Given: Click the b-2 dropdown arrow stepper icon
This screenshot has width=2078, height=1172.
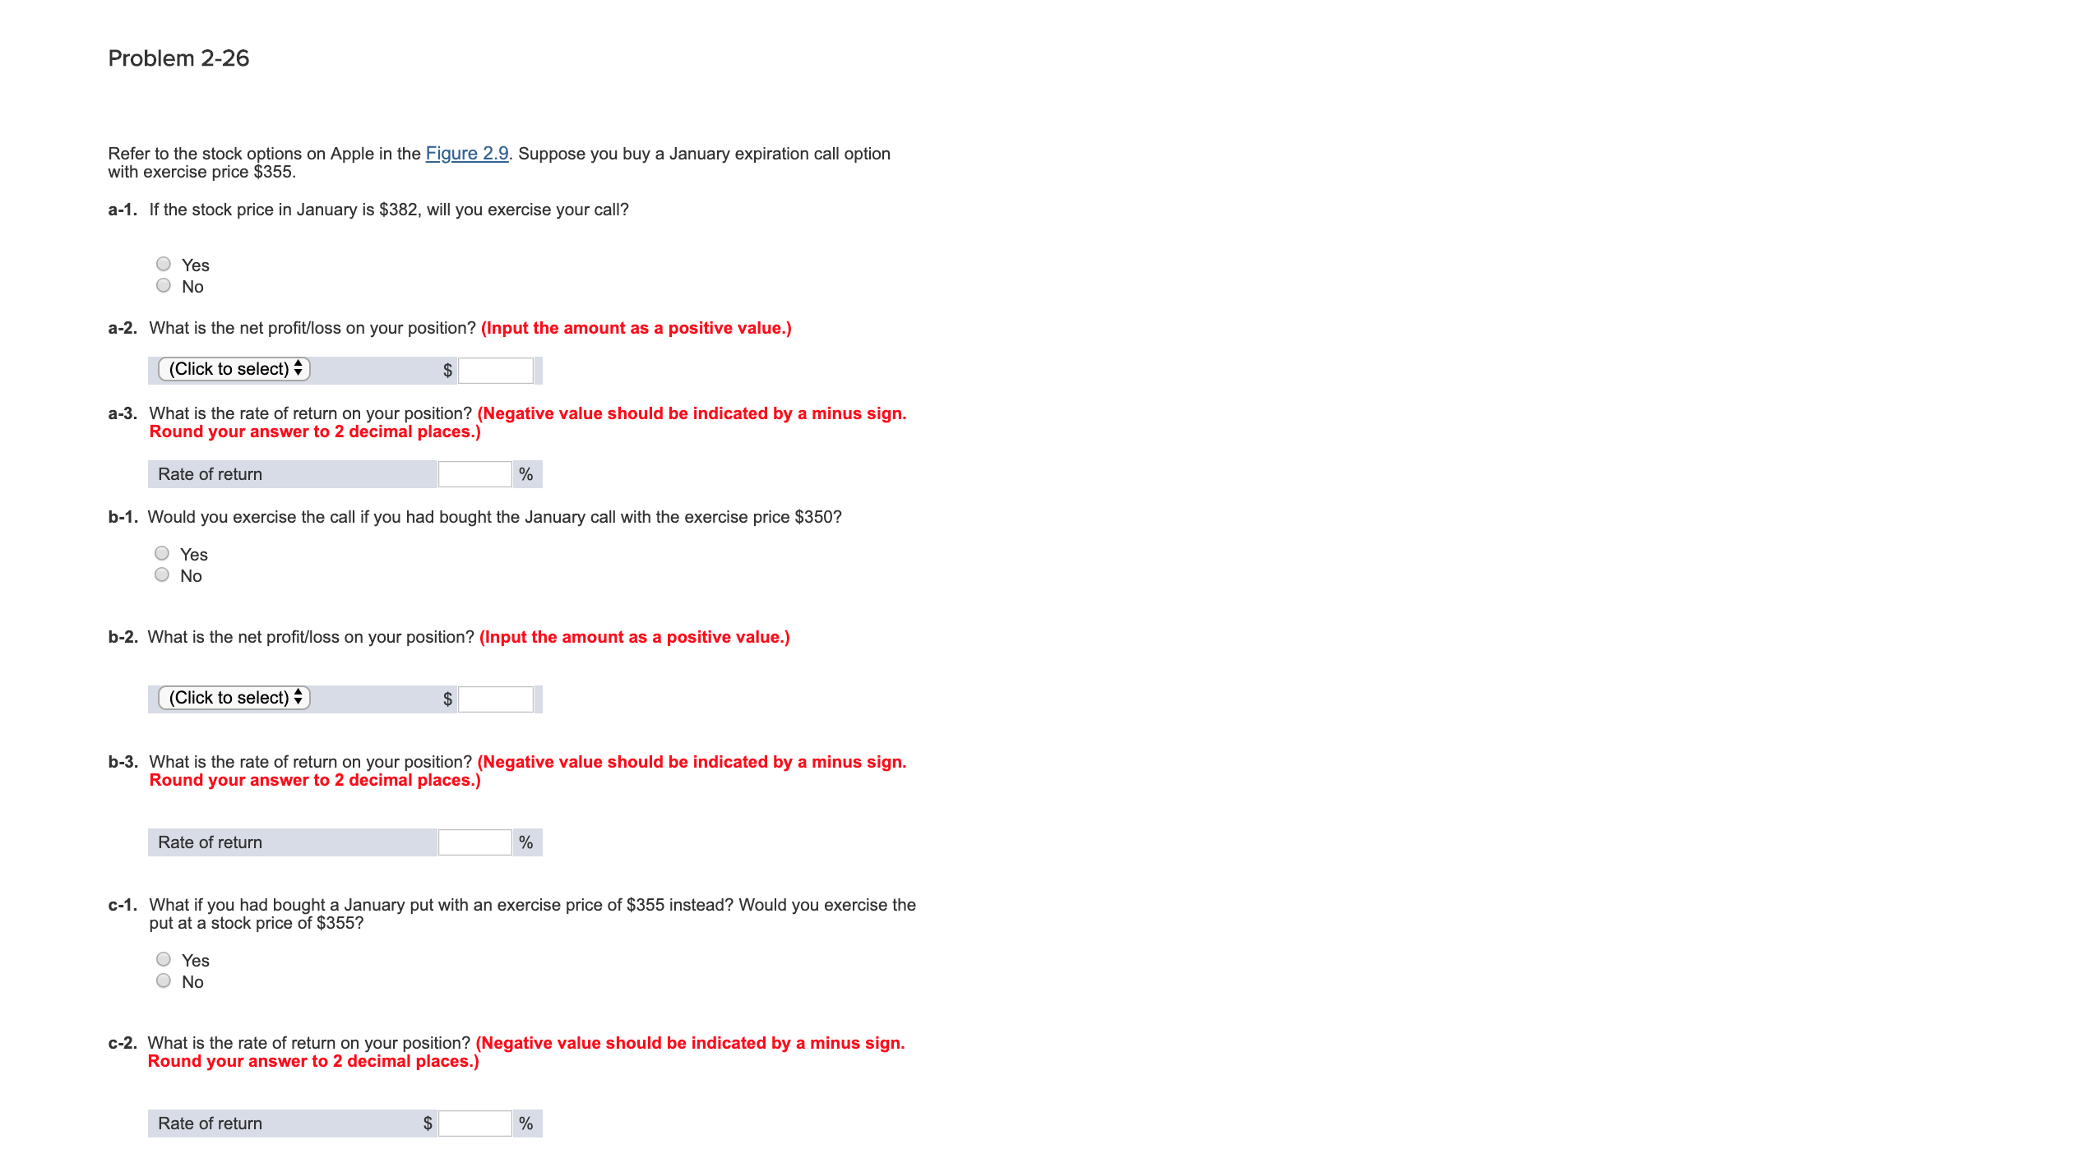Looking at the screenshot, I should tap(299, 697).
